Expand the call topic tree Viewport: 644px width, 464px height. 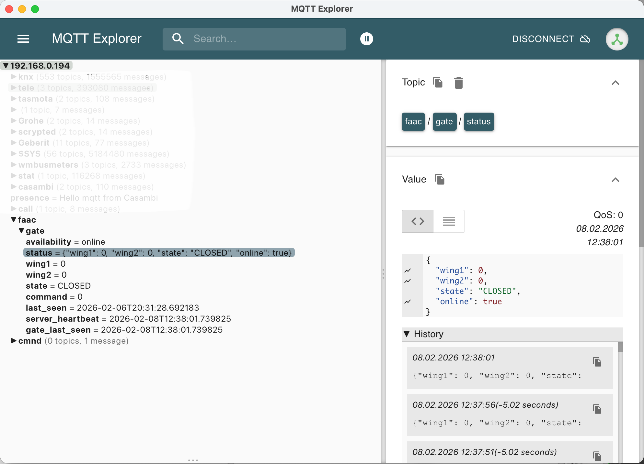pyautogui.click(x=14, y=209)
